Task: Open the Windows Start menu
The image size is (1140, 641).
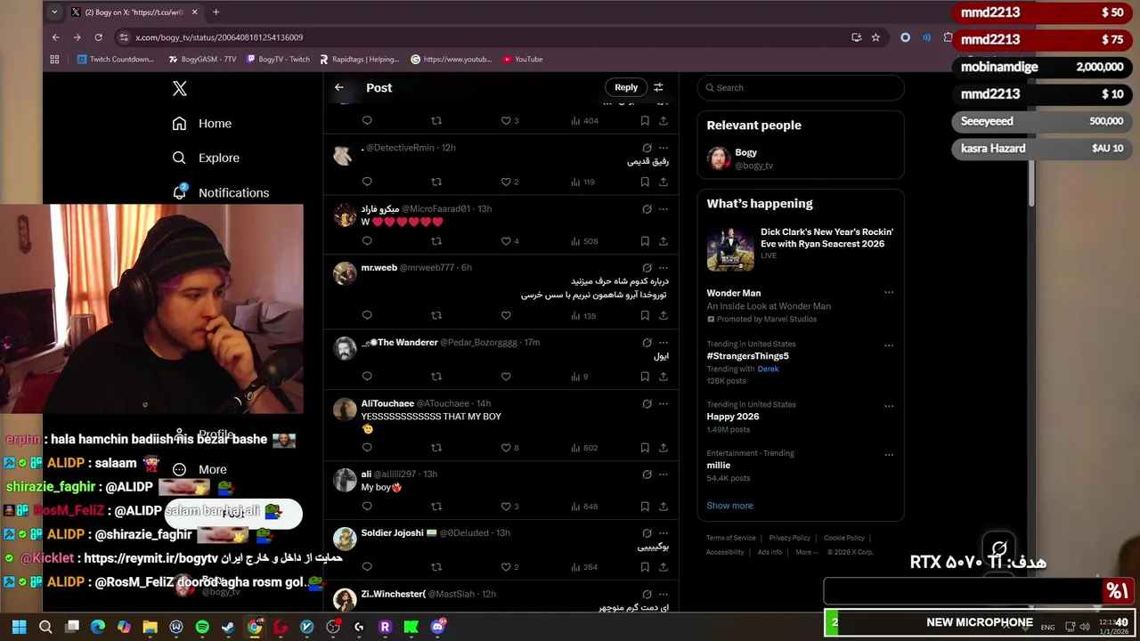Action: (x=19, y=627)
